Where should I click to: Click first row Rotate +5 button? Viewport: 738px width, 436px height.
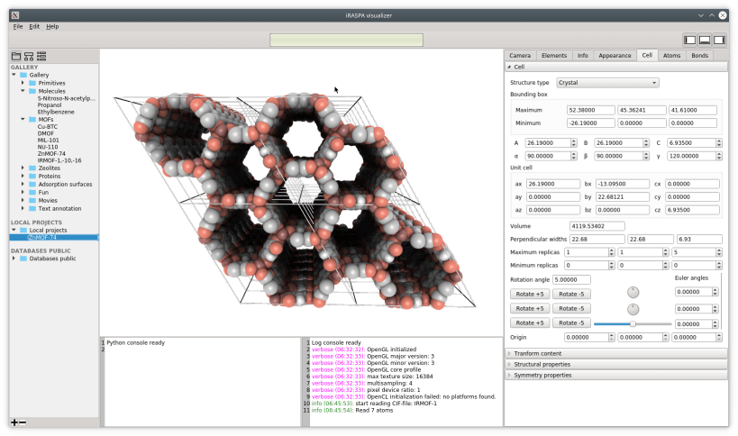(530, 294)
